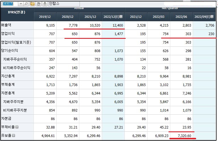Click the IFRS(연결) header cell
The height and width of the screenshot is (141, 218).
pos(17,12)
